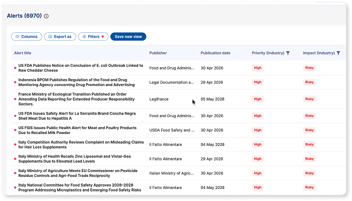Open the Italy Pesticide Residue Controls alert
The width and height of the screenshot is (352, 201).
pyautogui.click(x=78, y=173)
